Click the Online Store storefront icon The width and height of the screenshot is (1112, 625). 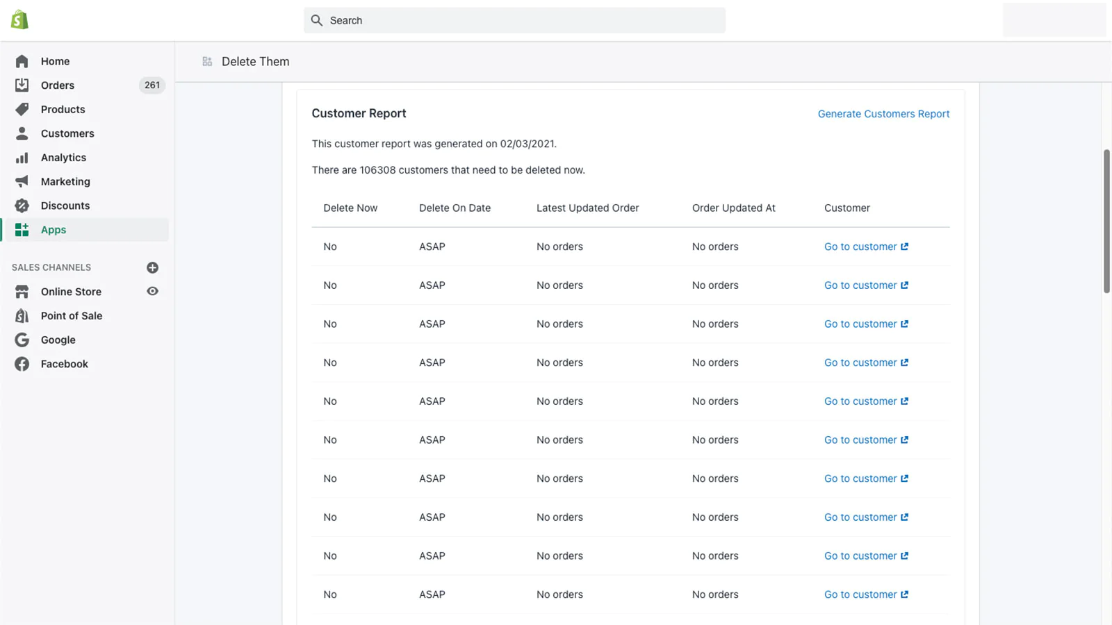coord(22,292)
